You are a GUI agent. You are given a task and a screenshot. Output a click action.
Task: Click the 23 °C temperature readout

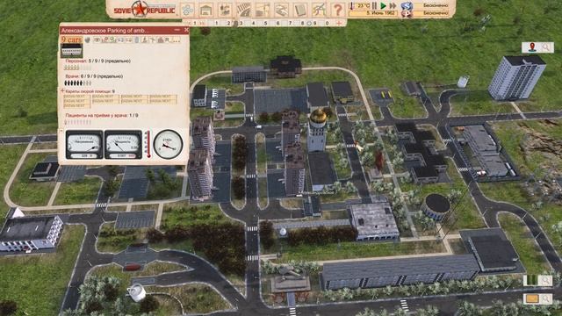click(364, 5)
